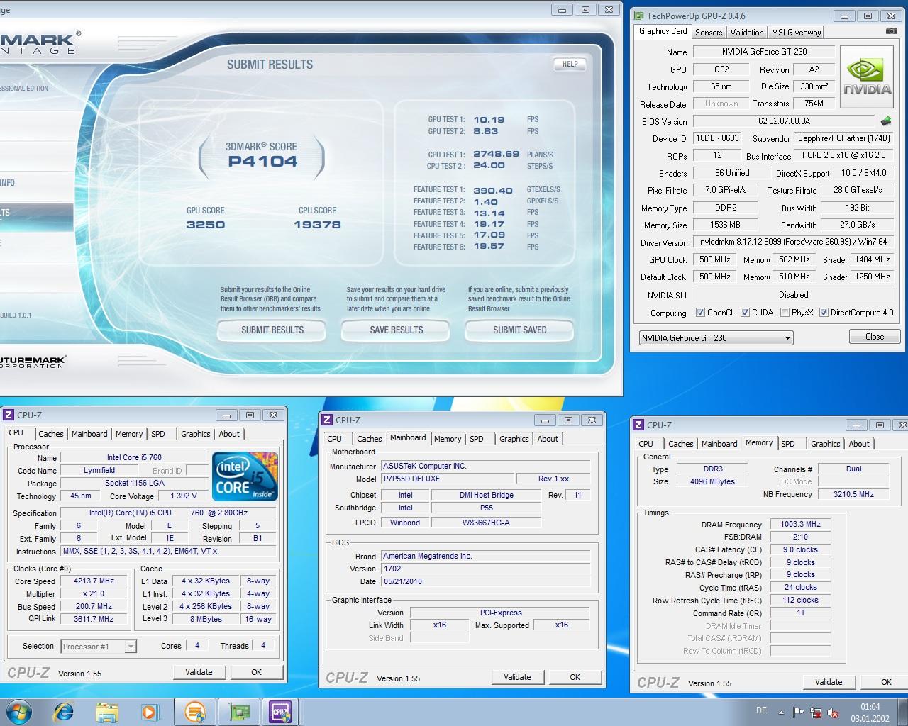Show hidden tray icons arrow

(782, 713)
